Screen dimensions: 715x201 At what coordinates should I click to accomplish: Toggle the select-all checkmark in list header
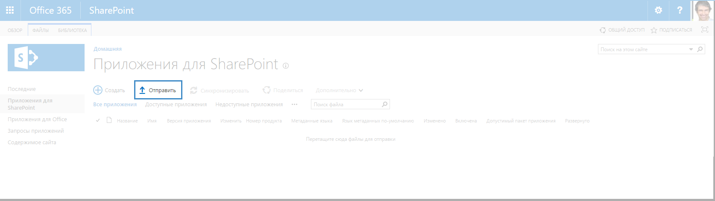pyautogui.click(x=98, y=121)
